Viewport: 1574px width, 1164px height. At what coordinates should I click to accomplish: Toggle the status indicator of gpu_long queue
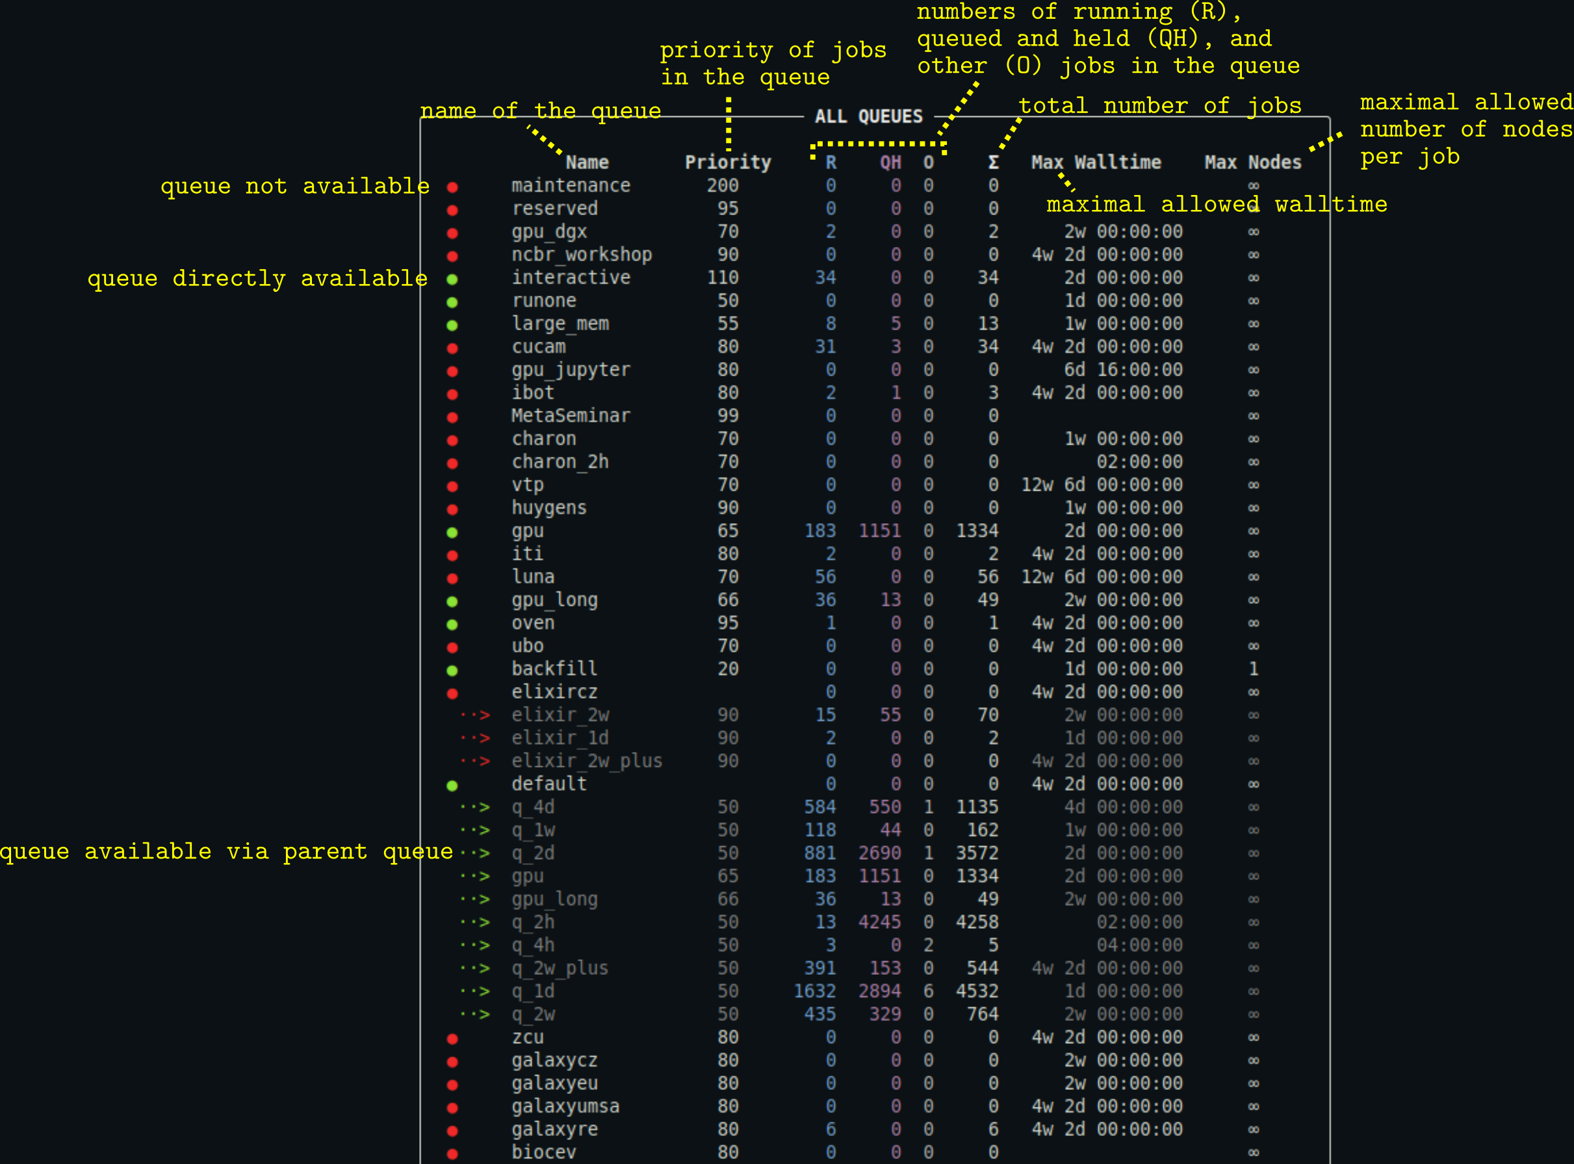point(452,600)
